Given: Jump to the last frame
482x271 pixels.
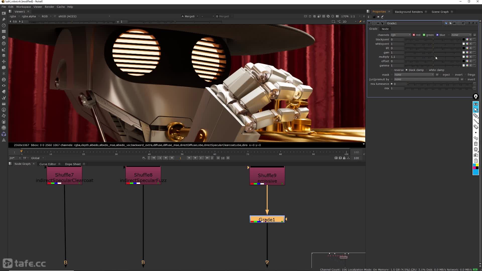Looking at the screenshot, I should 207,158.
